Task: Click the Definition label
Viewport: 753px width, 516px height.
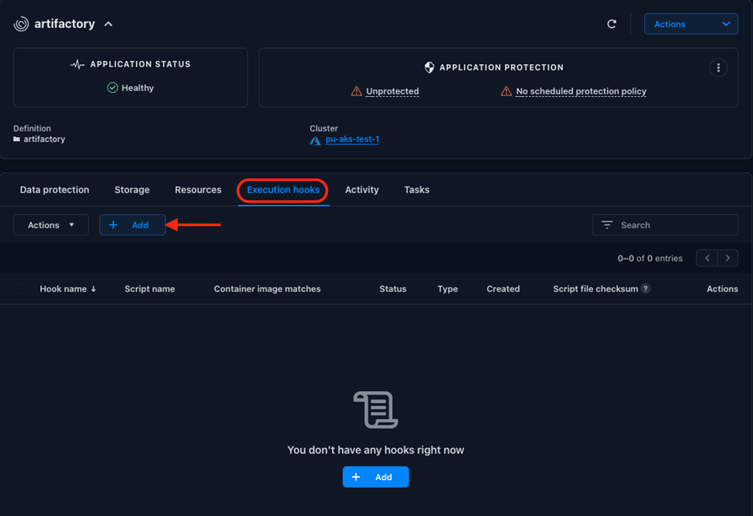Action: [32, 128]
